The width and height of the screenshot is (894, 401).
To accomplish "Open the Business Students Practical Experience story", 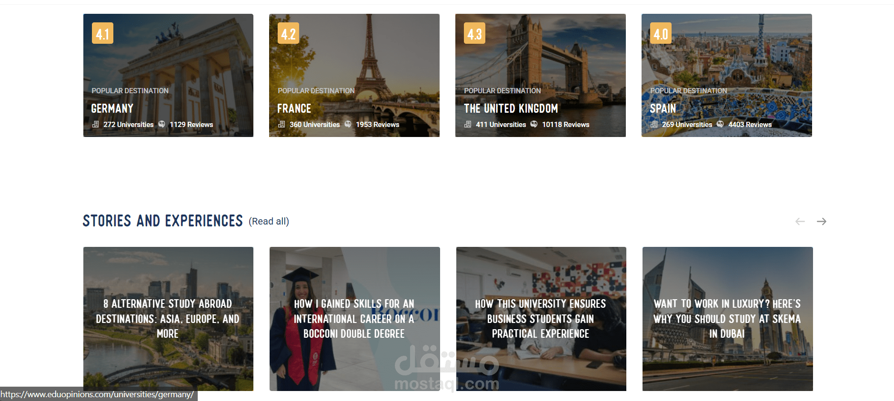I will 541,319.
